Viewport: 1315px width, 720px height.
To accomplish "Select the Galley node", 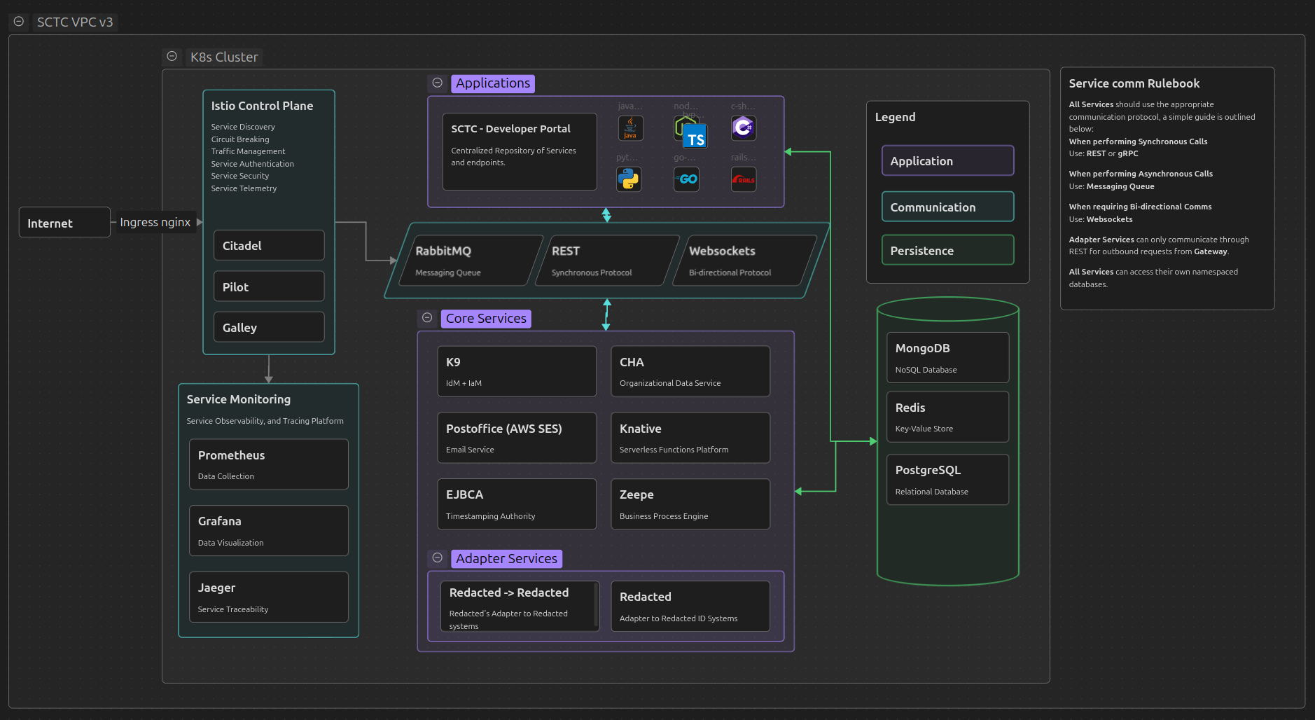I will [x=269, y=327].
